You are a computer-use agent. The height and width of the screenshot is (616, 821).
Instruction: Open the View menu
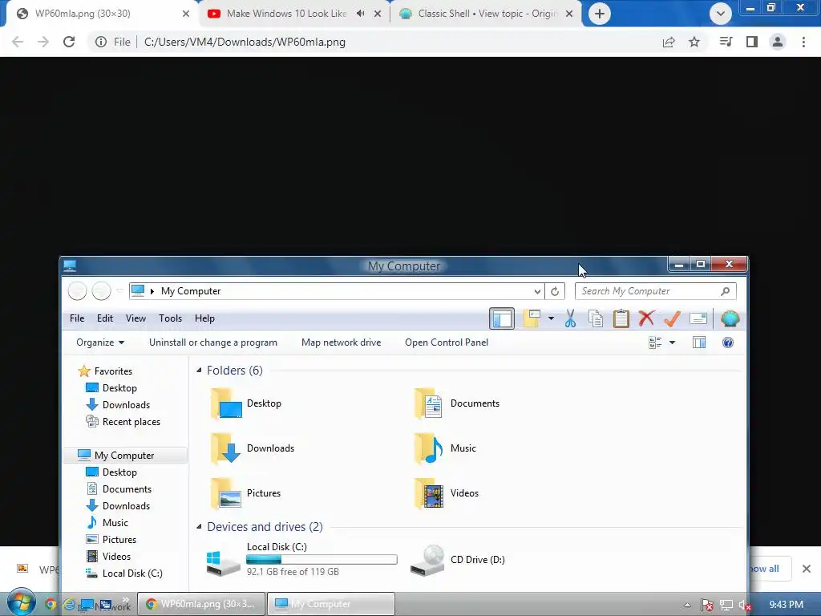135,318
